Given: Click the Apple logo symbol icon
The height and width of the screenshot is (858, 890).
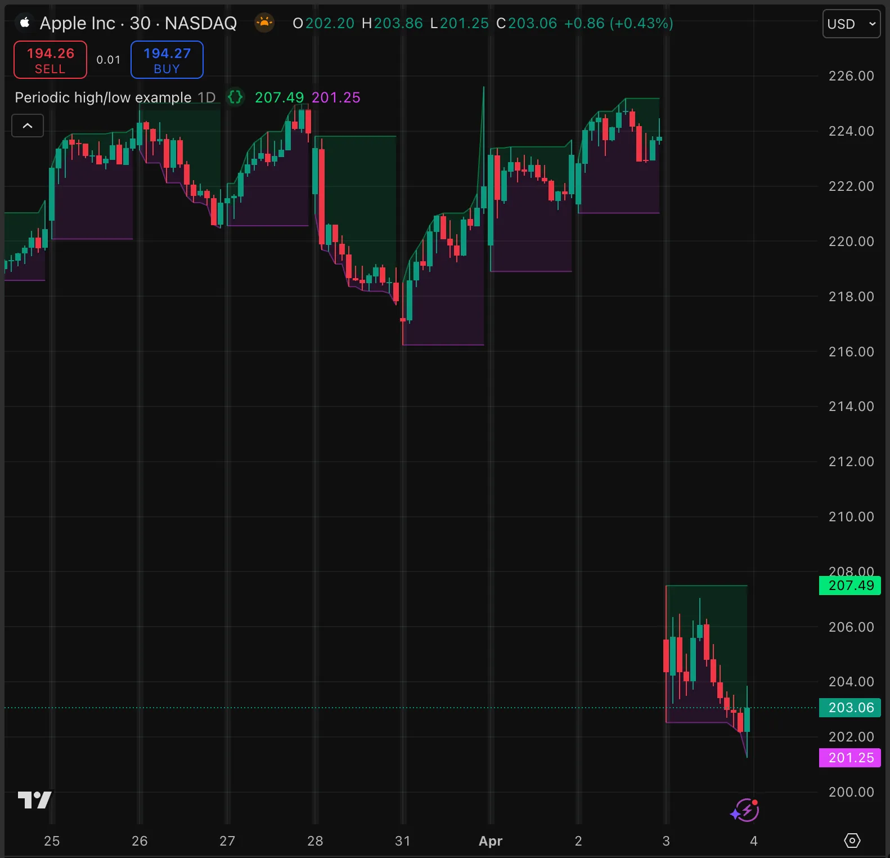Looking at the screenshot, I should pos(24,23).
